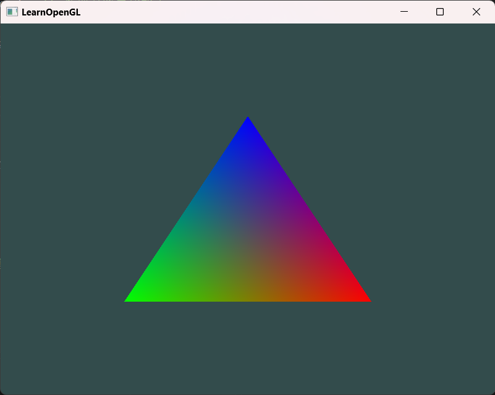Click the close X icon
This screenshot has height=395, width=495.
click(x=476, y=11)
